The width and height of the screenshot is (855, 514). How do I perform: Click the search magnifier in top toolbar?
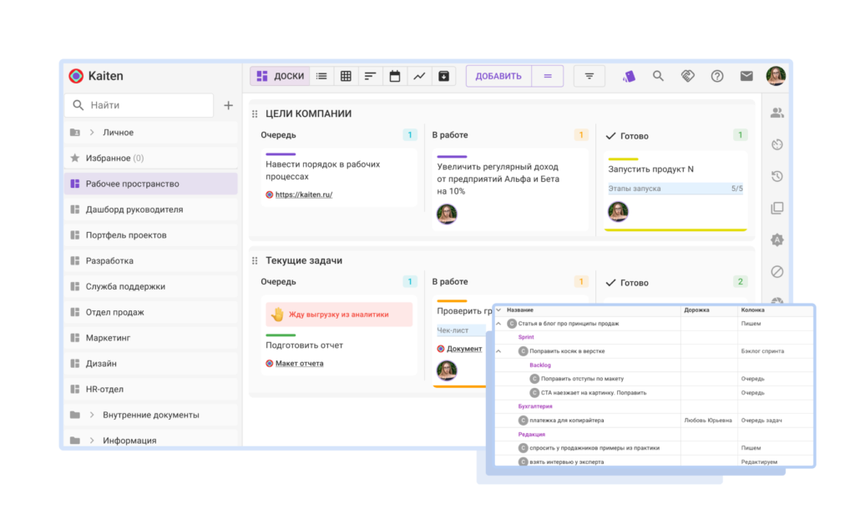pyautogui.click(x=658, y=76)
